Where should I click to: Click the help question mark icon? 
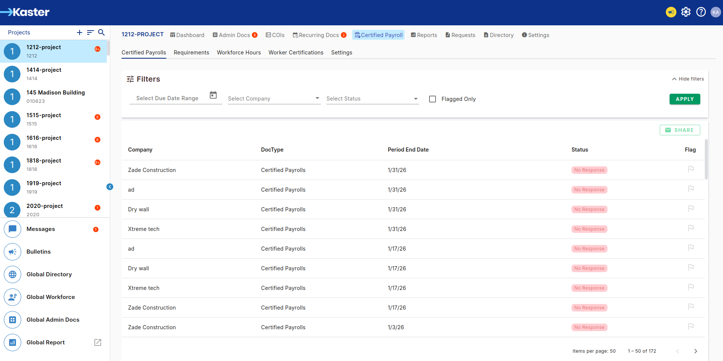click(701, 12)
